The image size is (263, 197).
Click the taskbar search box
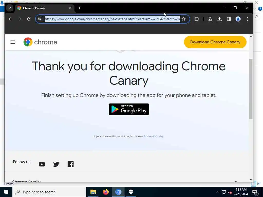click(49, 192)
